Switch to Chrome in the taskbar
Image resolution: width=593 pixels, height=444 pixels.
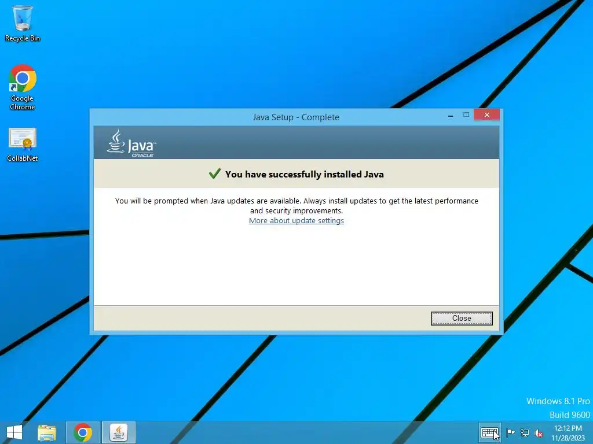coord(83,432)
